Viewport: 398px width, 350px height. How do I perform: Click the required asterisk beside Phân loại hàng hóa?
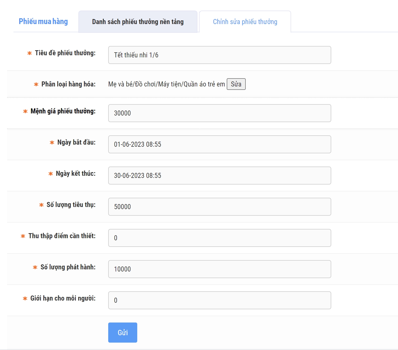pos(36,84)
